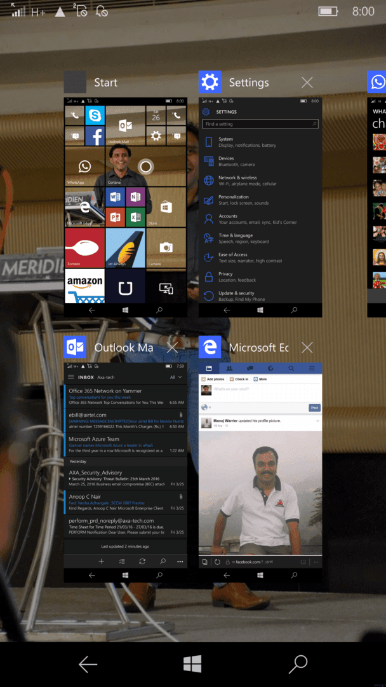Select the Uber tile in Start thumbnail
Screen dimensions: 386x687
click(126, 286)
